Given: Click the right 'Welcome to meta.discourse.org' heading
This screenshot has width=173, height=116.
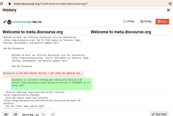Looking at the screenshot, I should click(x=121, y=32).
